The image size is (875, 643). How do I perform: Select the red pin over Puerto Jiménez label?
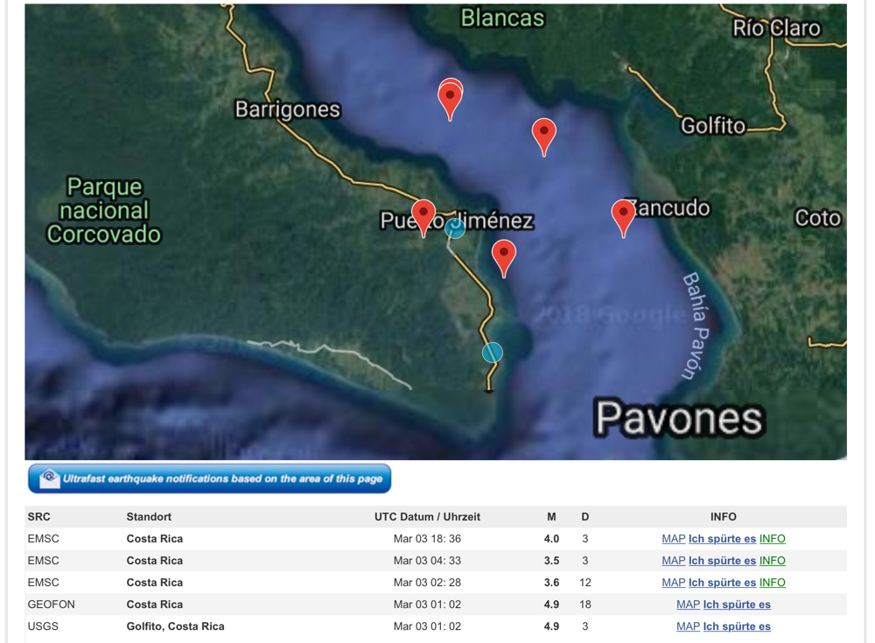click(423, 215)
